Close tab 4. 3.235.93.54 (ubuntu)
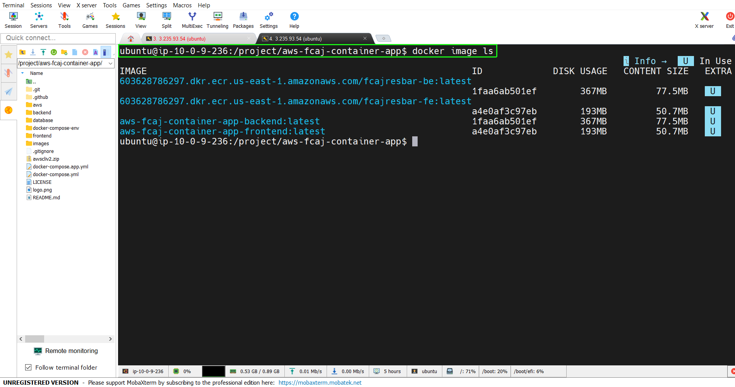Image resolution: width=735 pixels, height=387 pixels. point(365,38)
